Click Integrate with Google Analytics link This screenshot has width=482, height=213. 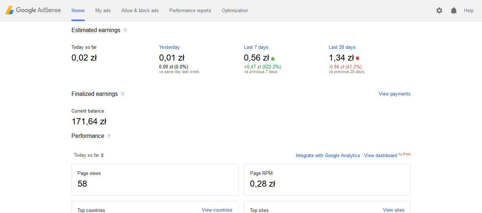point(328,155)
